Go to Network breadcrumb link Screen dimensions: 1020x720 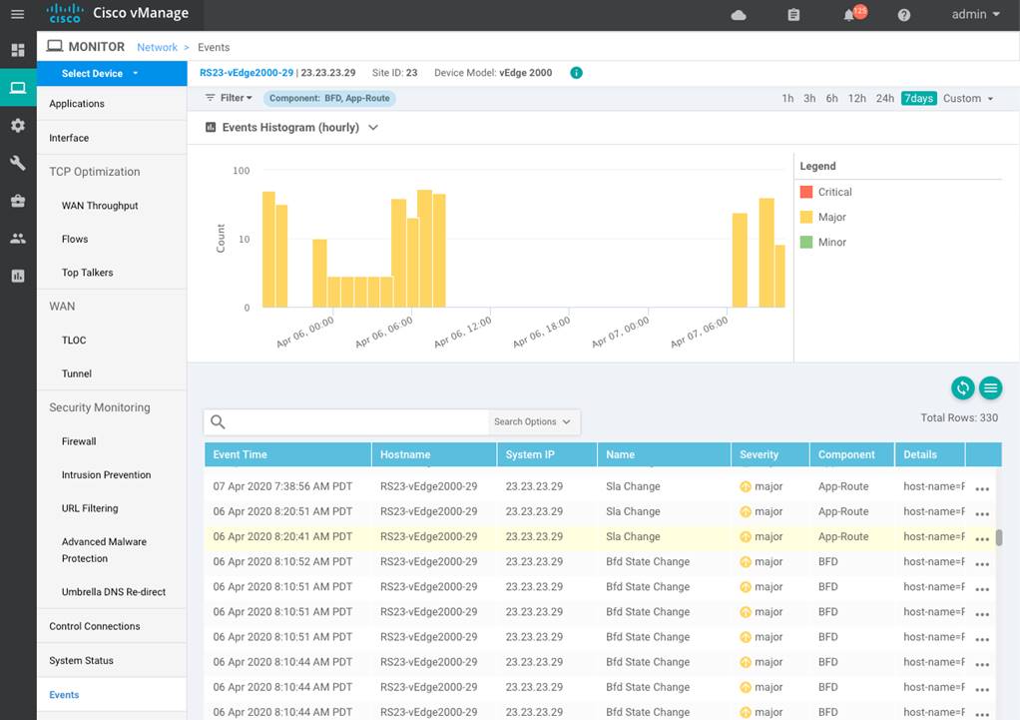(157, 47)
